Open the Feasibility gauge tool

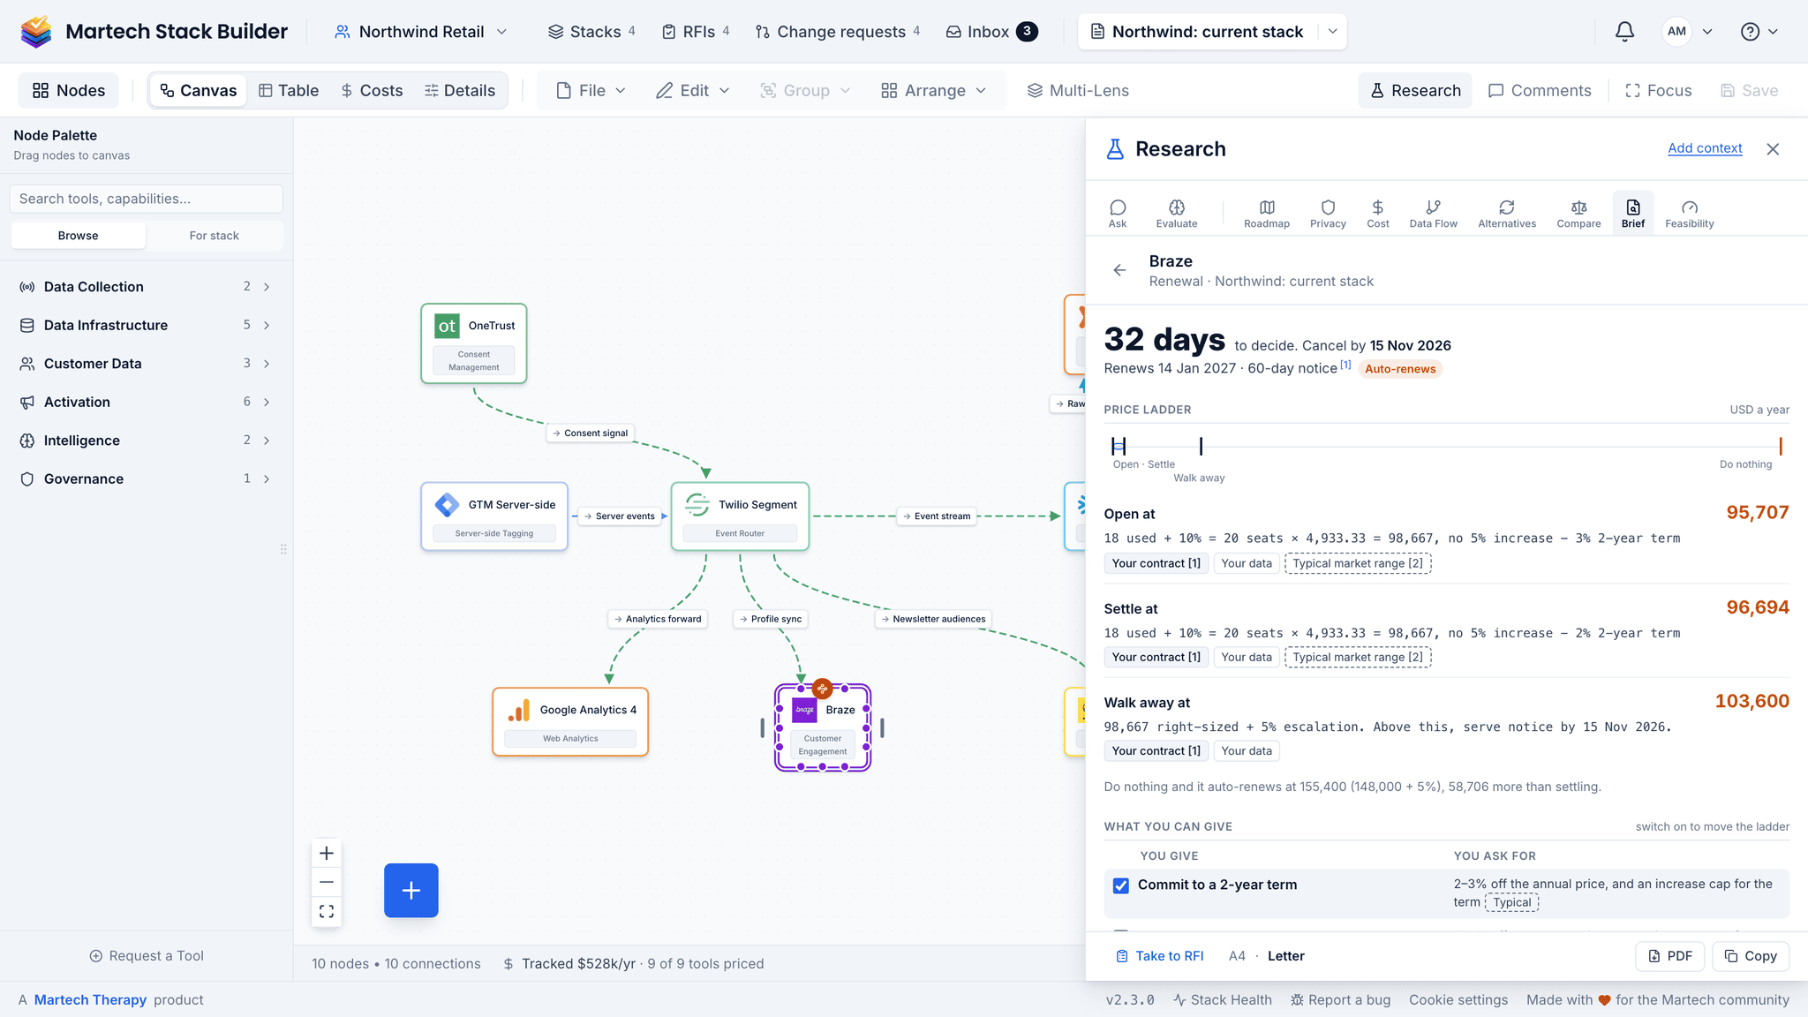(x=1690, y=214)
